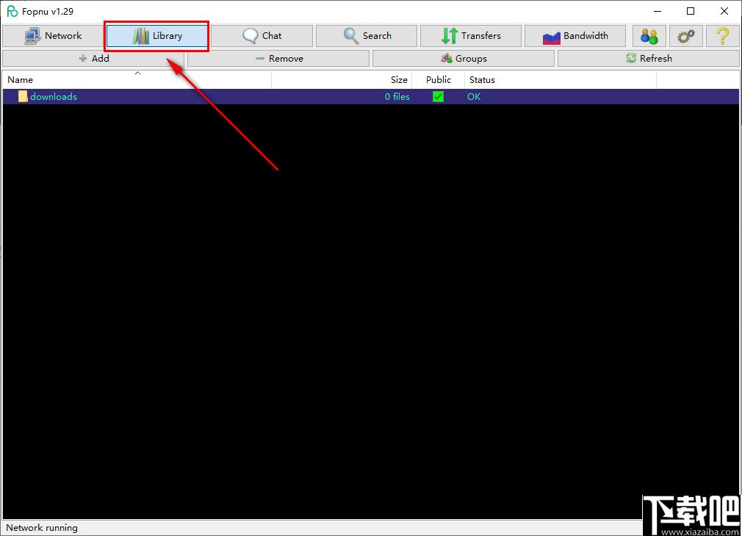Open settings via the gears icon
This screenshot has height=536, width=742.
(685, 36)
